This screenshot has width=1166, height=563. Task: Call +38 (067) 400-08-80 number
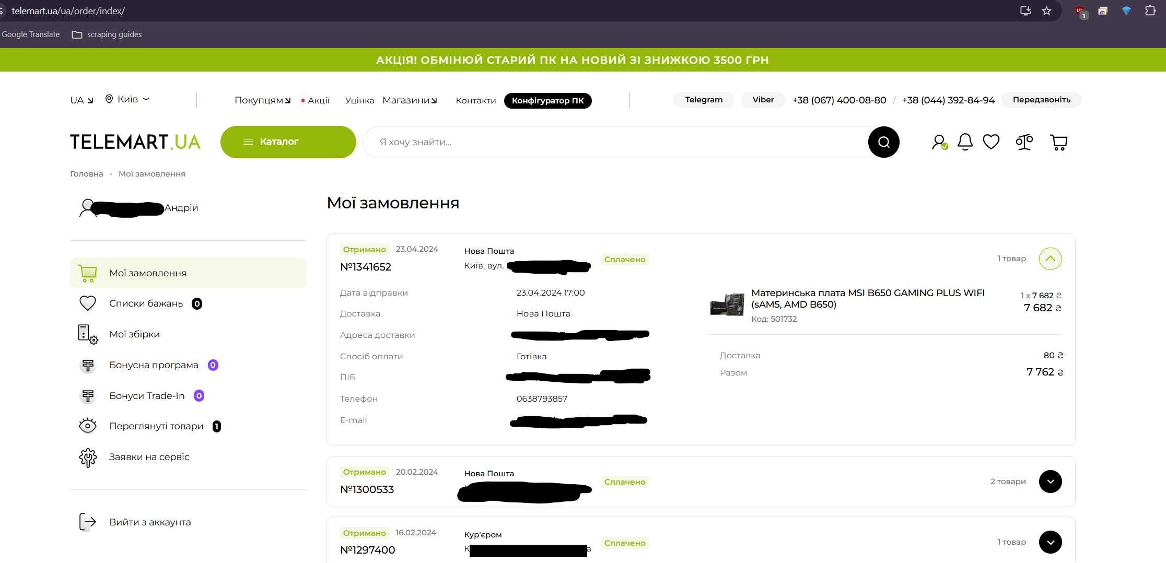click(839, 100)
